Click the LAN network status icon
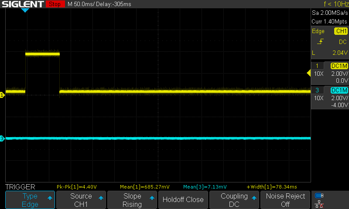 tap(319, 203)
